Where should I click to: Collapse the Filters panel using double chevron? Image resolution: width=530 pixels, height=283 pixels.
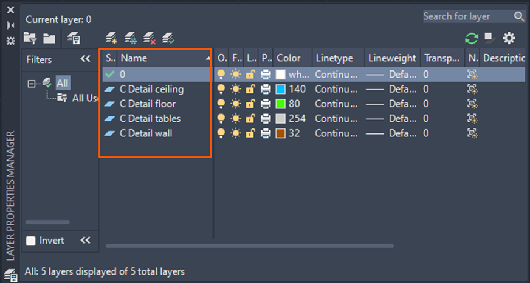click(85, 59)
